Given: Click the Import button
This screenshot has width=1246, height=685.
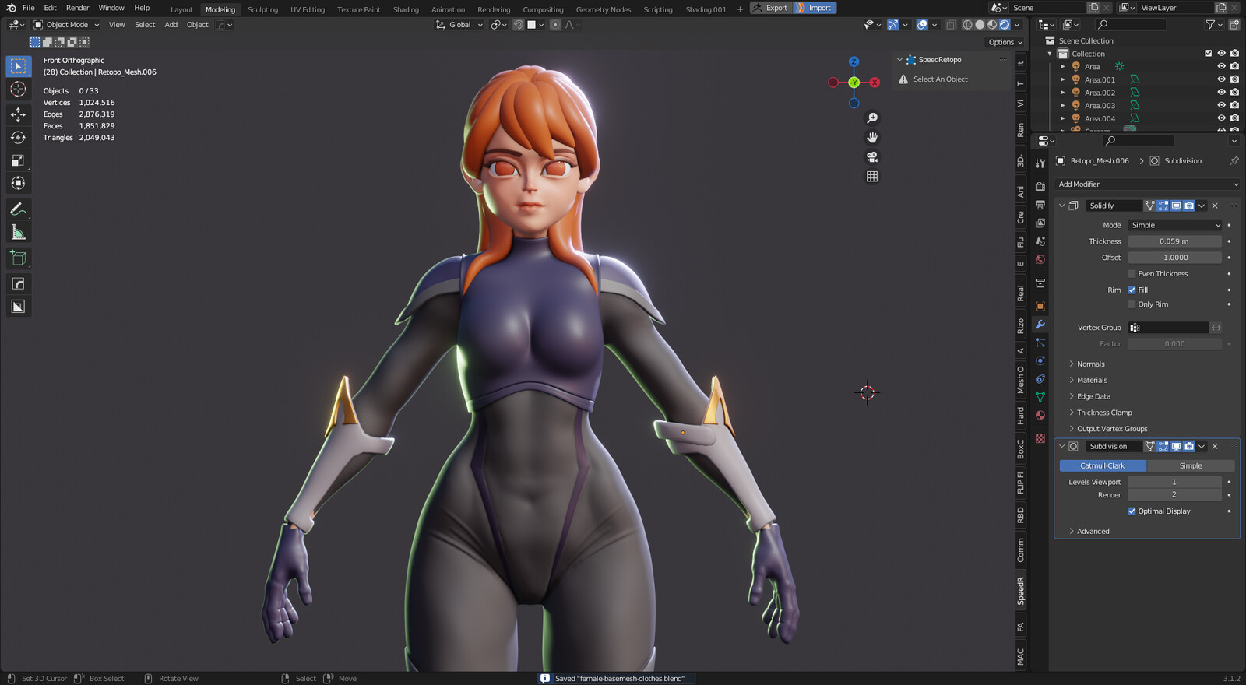Looking at the screenshot, I should coord(815,8).
